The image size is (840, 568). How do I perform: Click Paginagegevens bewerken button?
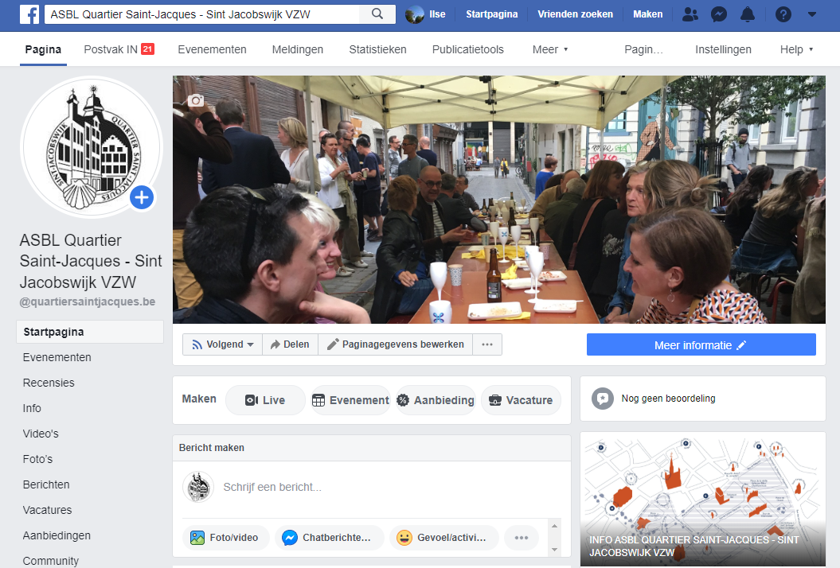tap(396, 344)
